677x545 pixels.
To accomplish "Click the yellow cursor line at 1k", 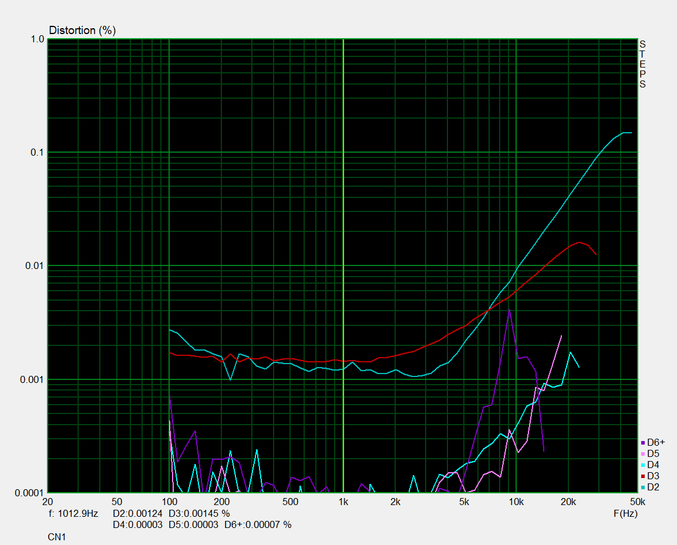I will click(343, 265).
